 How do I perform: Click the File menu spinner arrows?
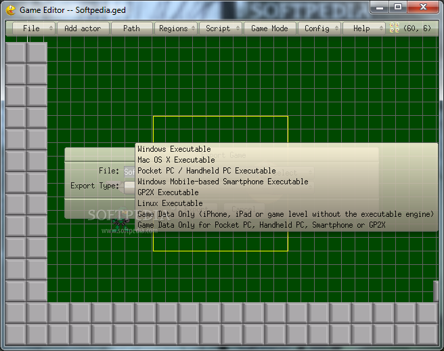(x=51, y=28)
